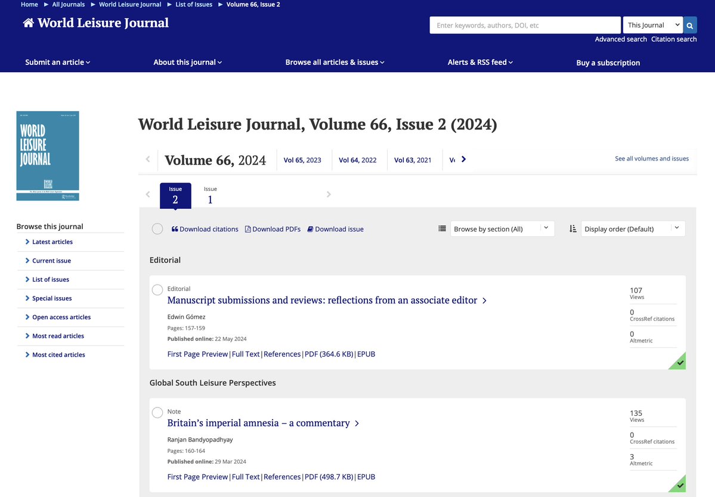
Task: Switch to the Issue 1 tab
Action: [211, 195]
